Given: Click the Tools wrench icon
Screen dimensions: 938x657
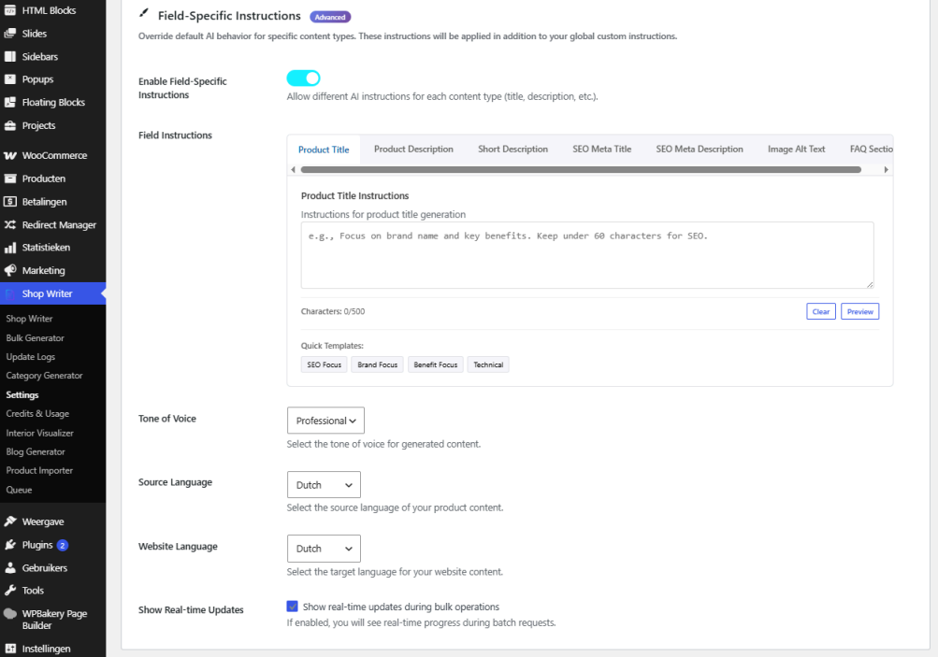Looking at the screenshot, I should [10, 591].
